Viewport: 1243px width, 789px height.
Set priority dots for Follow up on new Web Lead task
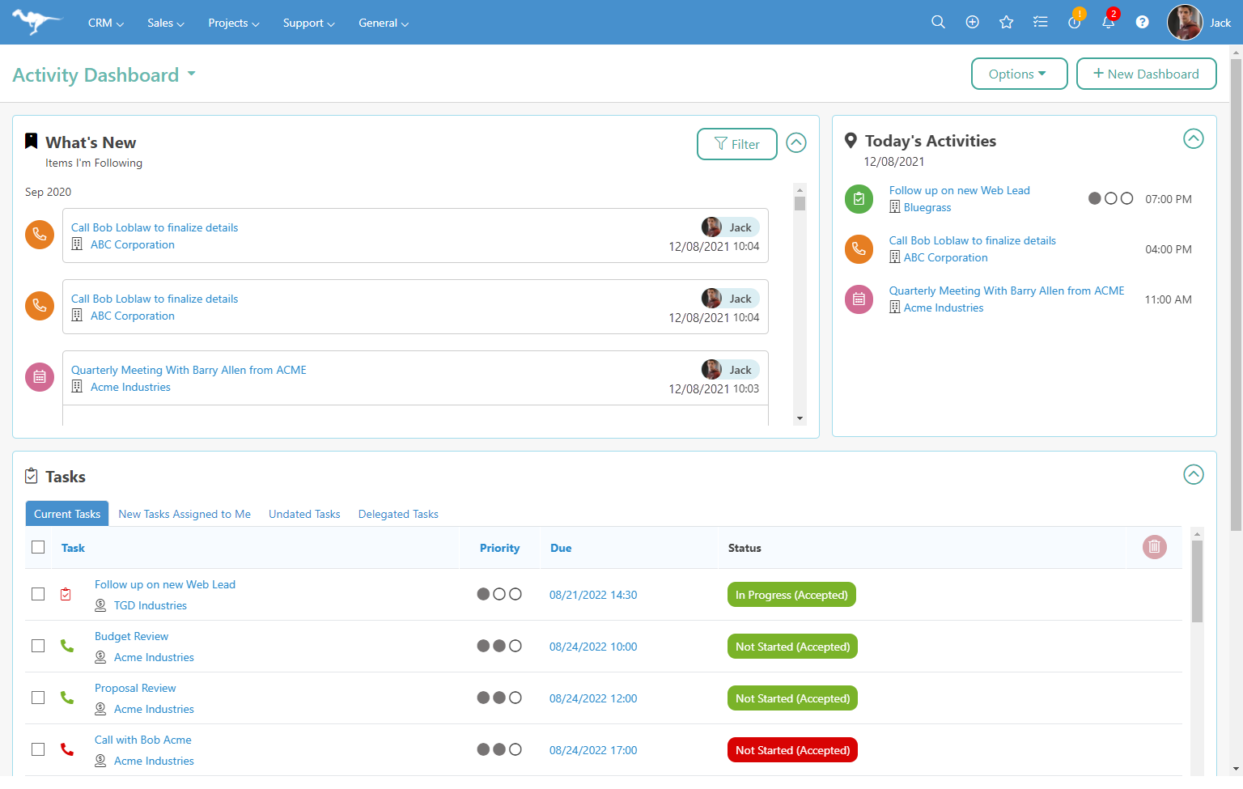coord(499,595)
